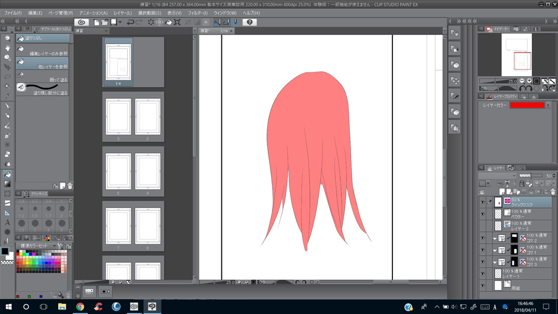Expand the コマ 2 folder
This screenshot has height=314, width=558.
pyautogui.click(x=495, y=238)
